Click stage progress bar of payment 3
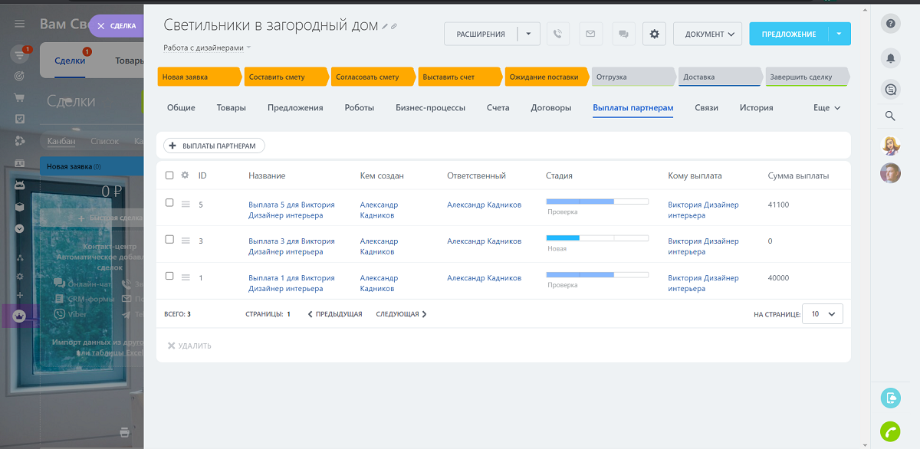The height and width of the screenshot is (449, 920). click(x=596, y=238)
